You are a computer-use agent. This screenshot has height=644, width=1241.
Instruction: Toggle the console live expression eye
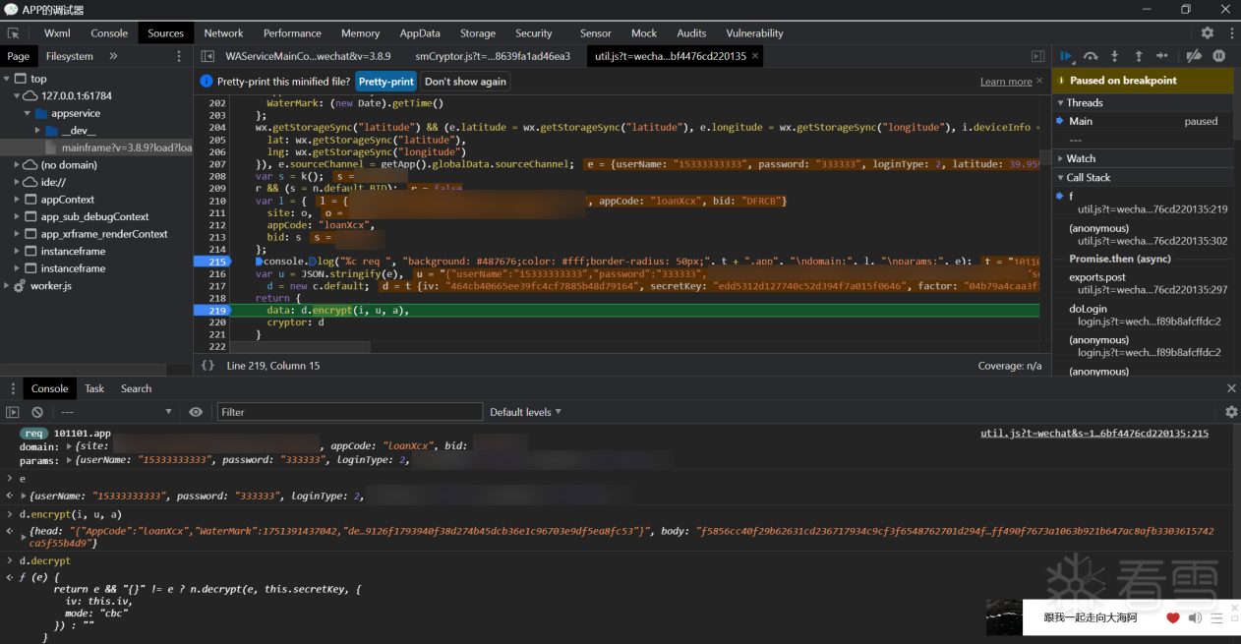pyautogui.click(x=196, y=412)
